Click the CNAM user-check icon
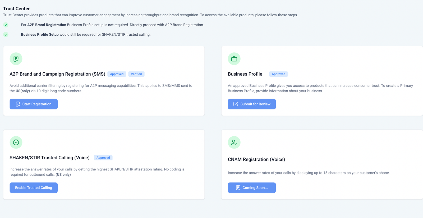Image resolution: width=423 pixels, height=218 pixels. click(x=234, y=142)
